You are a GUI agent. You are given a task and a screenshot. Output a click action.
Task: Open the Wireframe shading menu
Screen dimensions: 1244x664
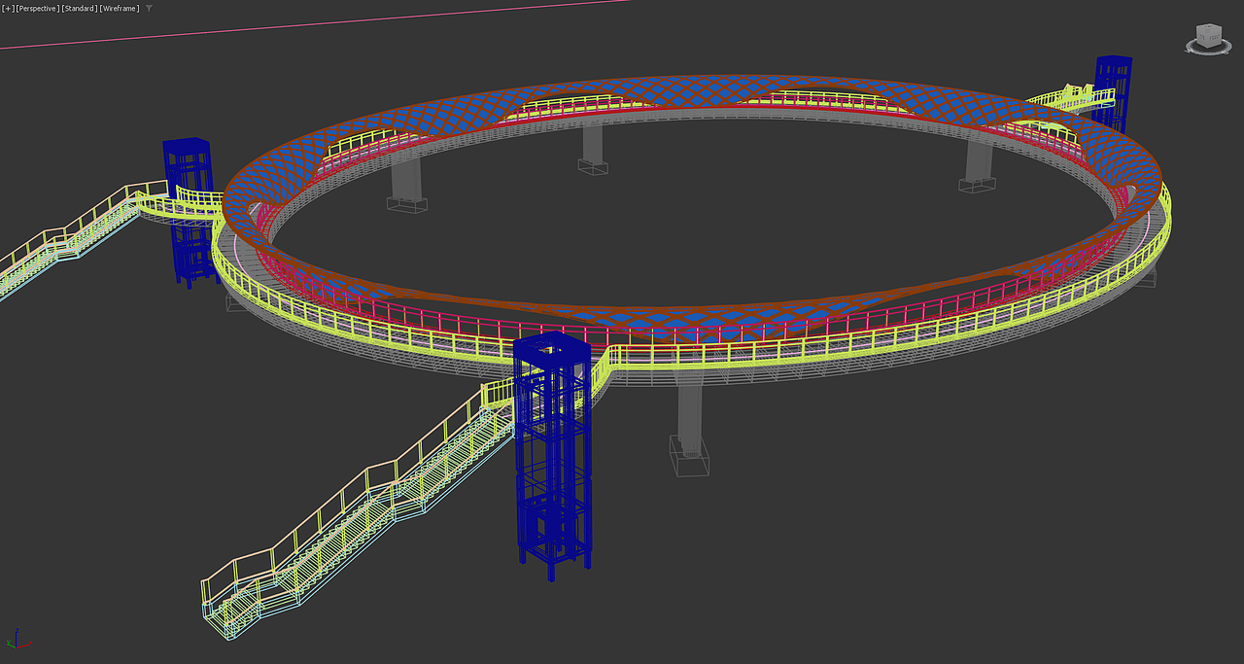point(120,9)
